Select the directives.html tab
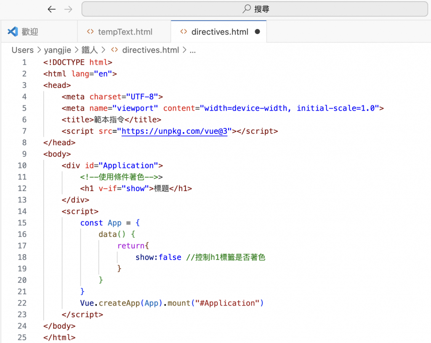 [x=219, y=32]
